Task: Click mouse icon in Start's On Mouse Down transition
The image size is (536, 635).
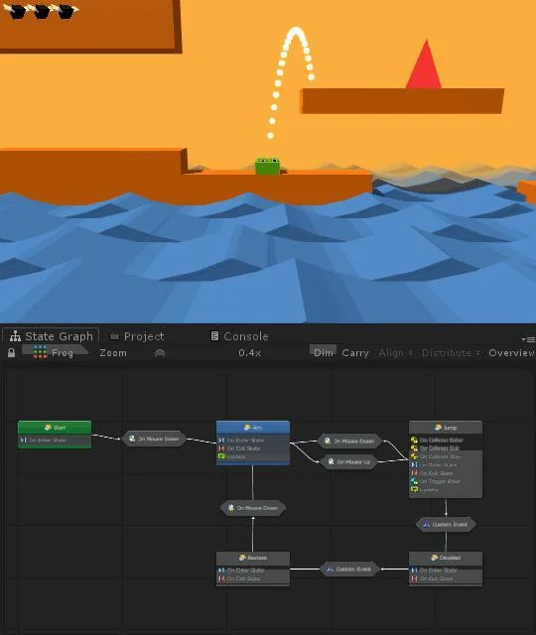Action: click(x=132, y=439)
